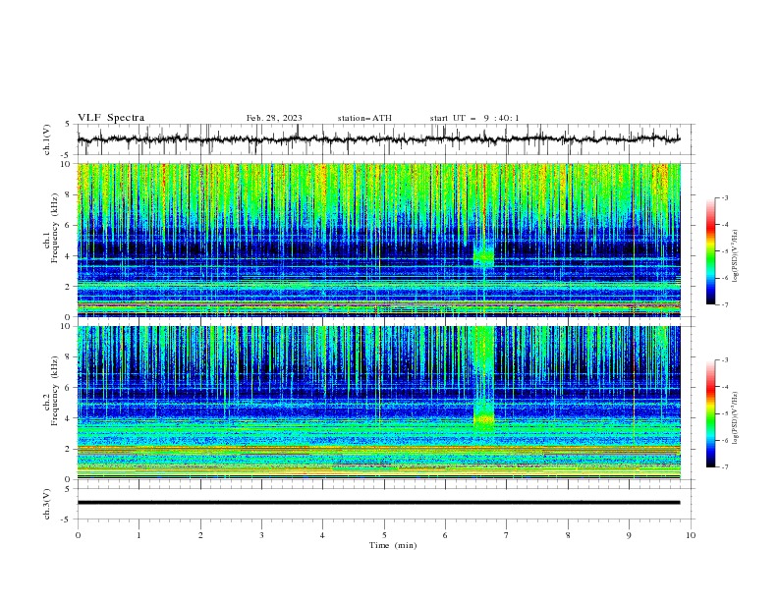Click the "VLF Spectra" plot title
The image size is (778, 601).
(111, 118)
